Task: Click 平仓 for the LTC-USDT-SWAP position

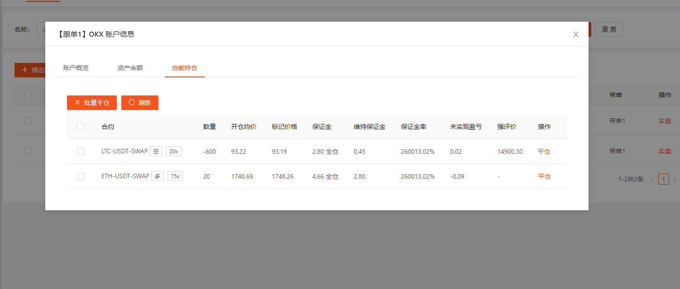Action: click(544, 152)
